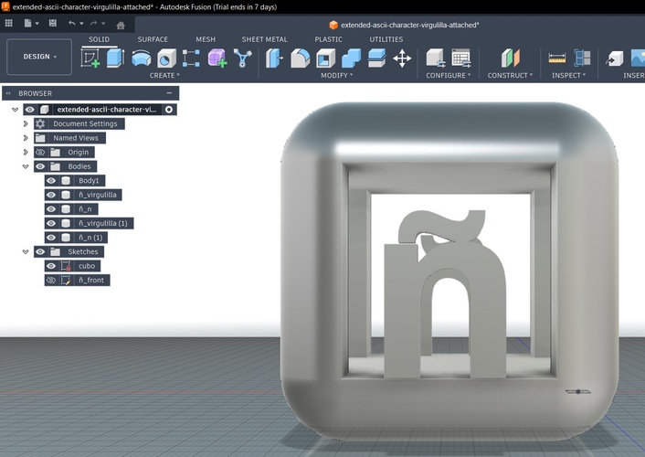Collapse the BROWSER panel with the minus button
This screenshot has width=645, height=457.
[x=169, y=93]
